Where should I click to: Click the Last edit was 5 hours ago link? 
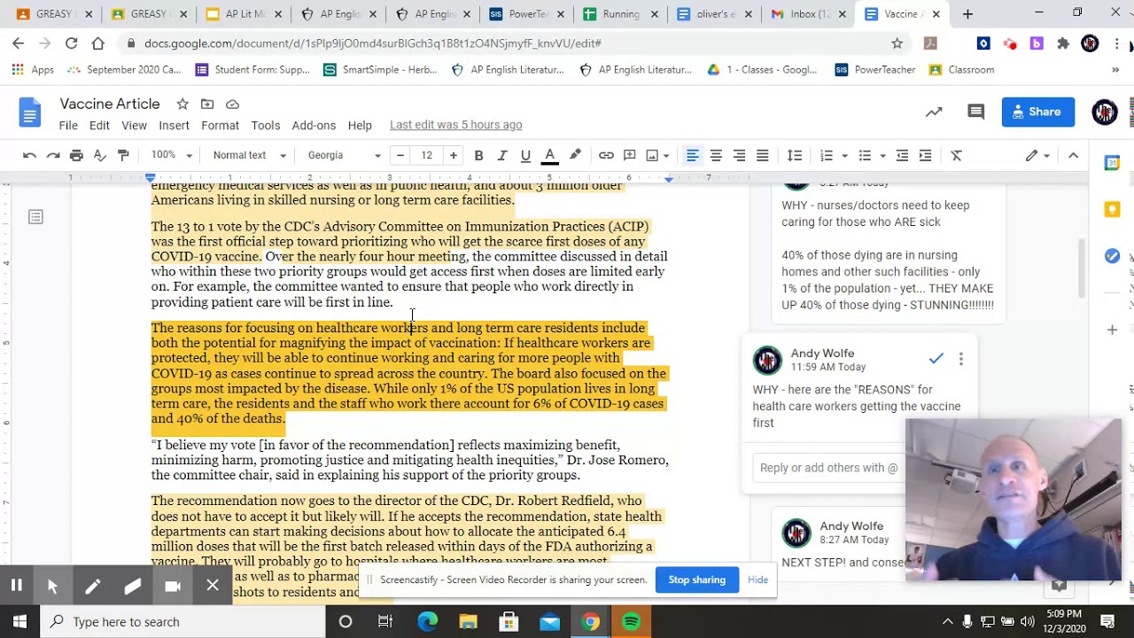[x=455, y=125]
